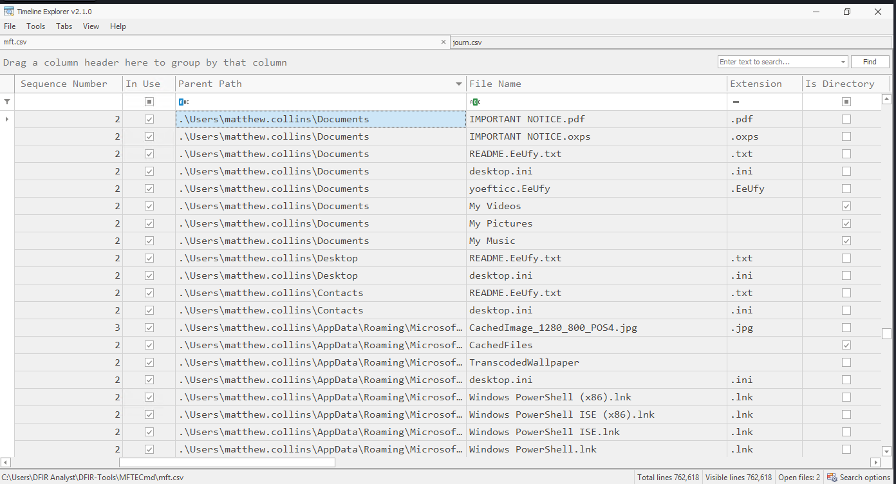Expand the search text history dropdown
The image size is (896, 484).
click(x=843, y=62)
